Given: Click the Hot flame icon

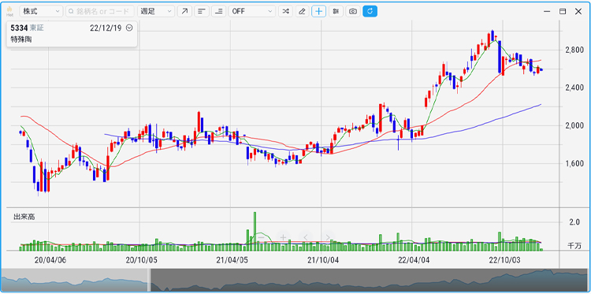Looking at the screenshot, I should tap(9, 11).
